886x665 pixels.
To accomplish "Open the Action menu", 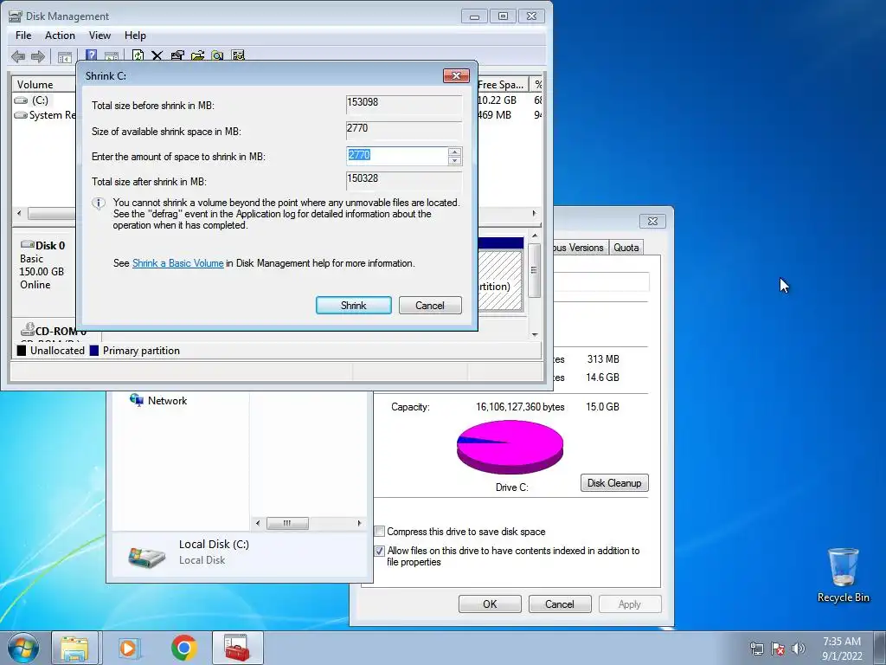I will pos(60,35).
